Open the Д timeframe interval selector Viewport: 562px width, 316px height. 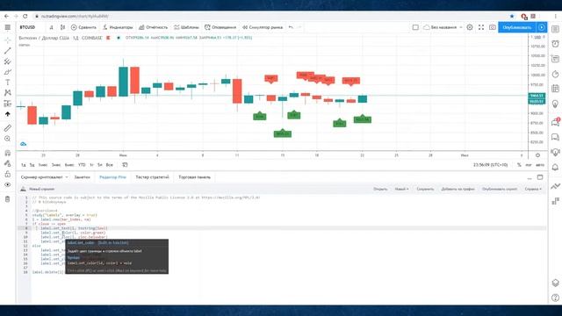click(x=52, y=27)
